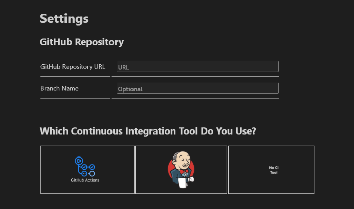Click the white towel on Jenkins logo
The image size is (354, 209).
[183, 183]
